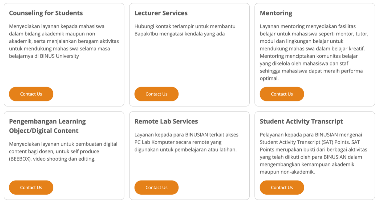Open the Pengembangan Learning Object/Digital Content heading
381x204 pixels.
(x=47, y=125)
